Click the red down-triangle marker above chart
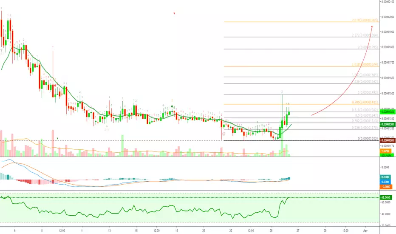 coord(174,14)
